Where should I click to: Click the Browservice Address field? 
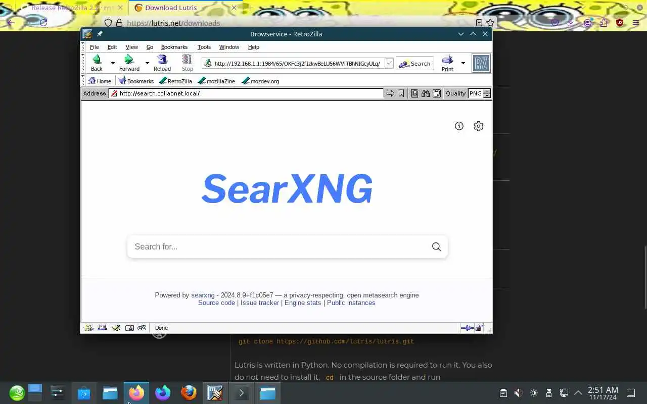point(246,93)
